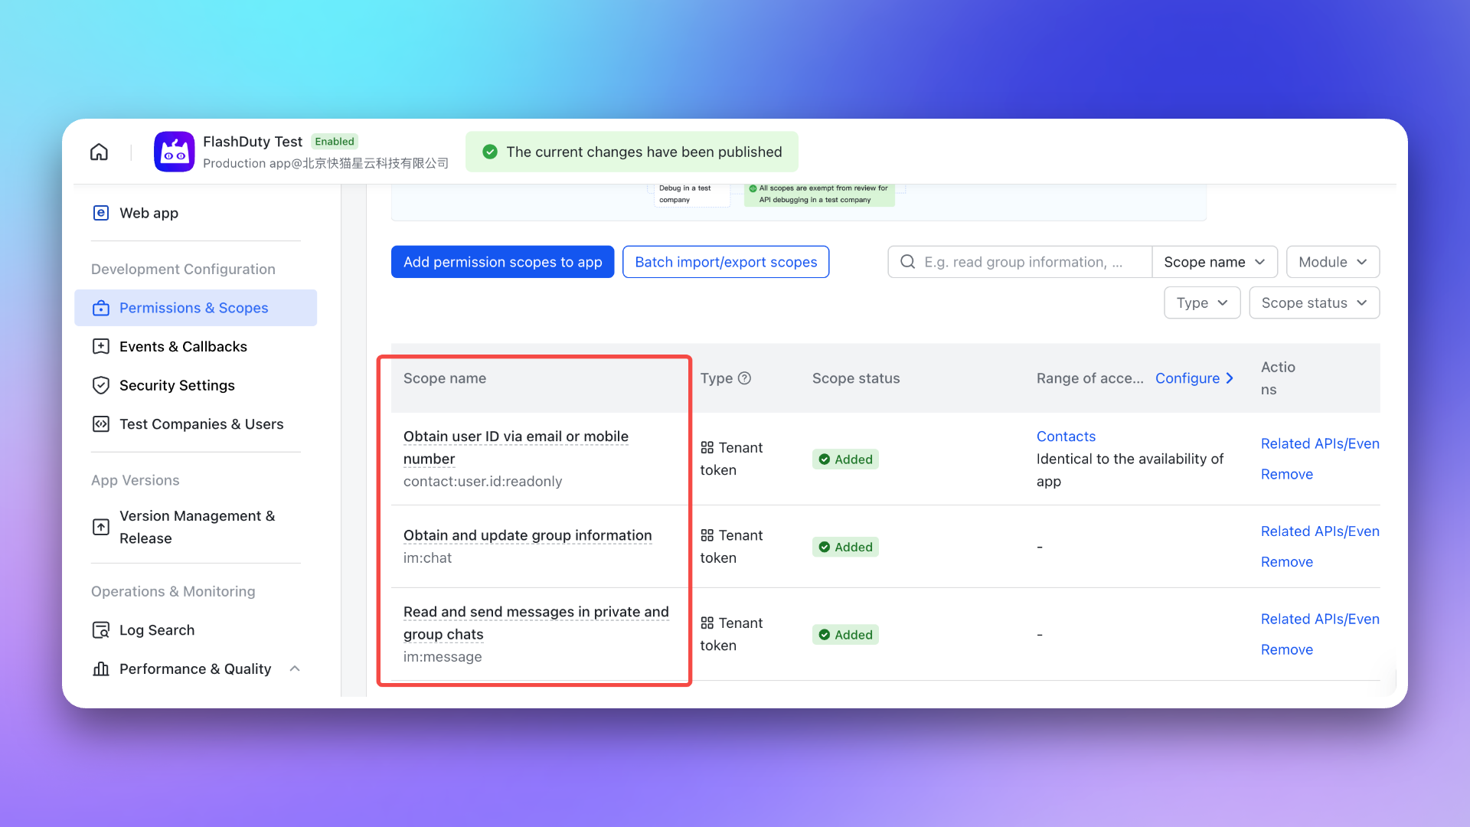
Task: Click Batch import/export scopes button
Action: pyautogui.click(x=725, y=262)
